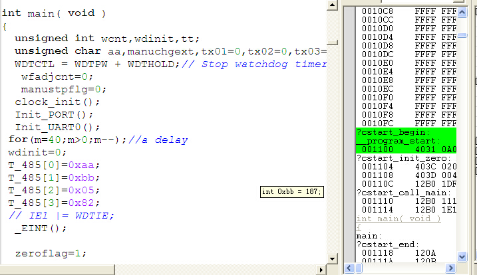Click the code editor scroll up arrow
The width and height of the screenshot is (477, 275).
coord(332,5)
